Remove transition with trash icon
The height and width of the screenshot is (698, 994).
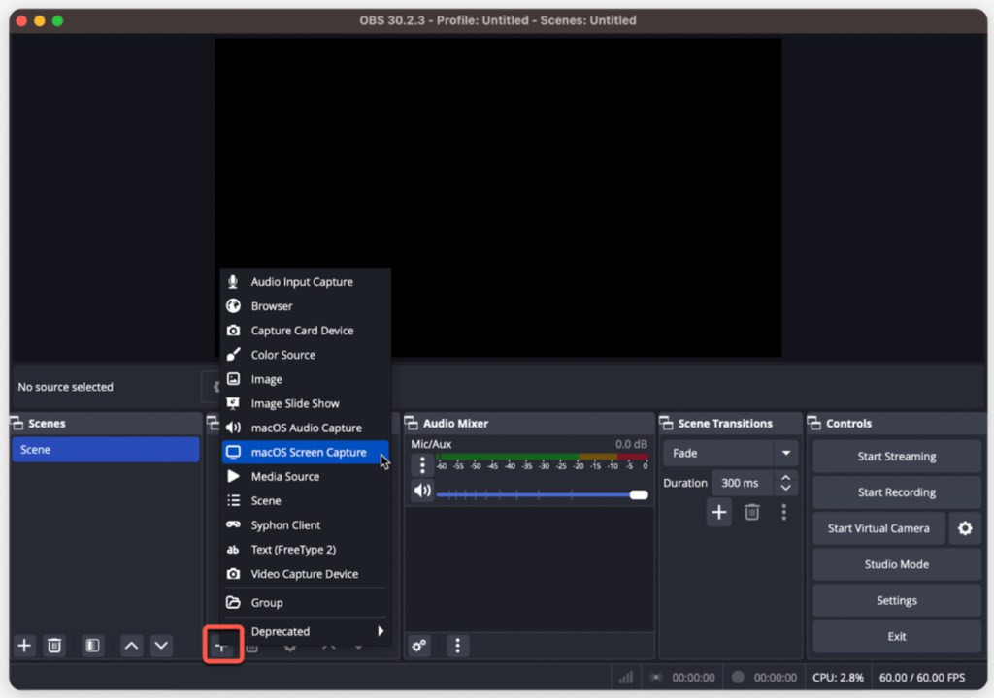tap(752, 512)
